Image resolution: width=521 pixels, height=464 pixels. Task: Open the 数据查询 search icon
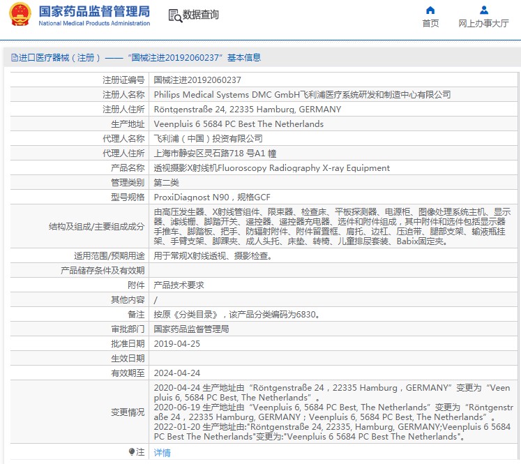tap(175, 15)
